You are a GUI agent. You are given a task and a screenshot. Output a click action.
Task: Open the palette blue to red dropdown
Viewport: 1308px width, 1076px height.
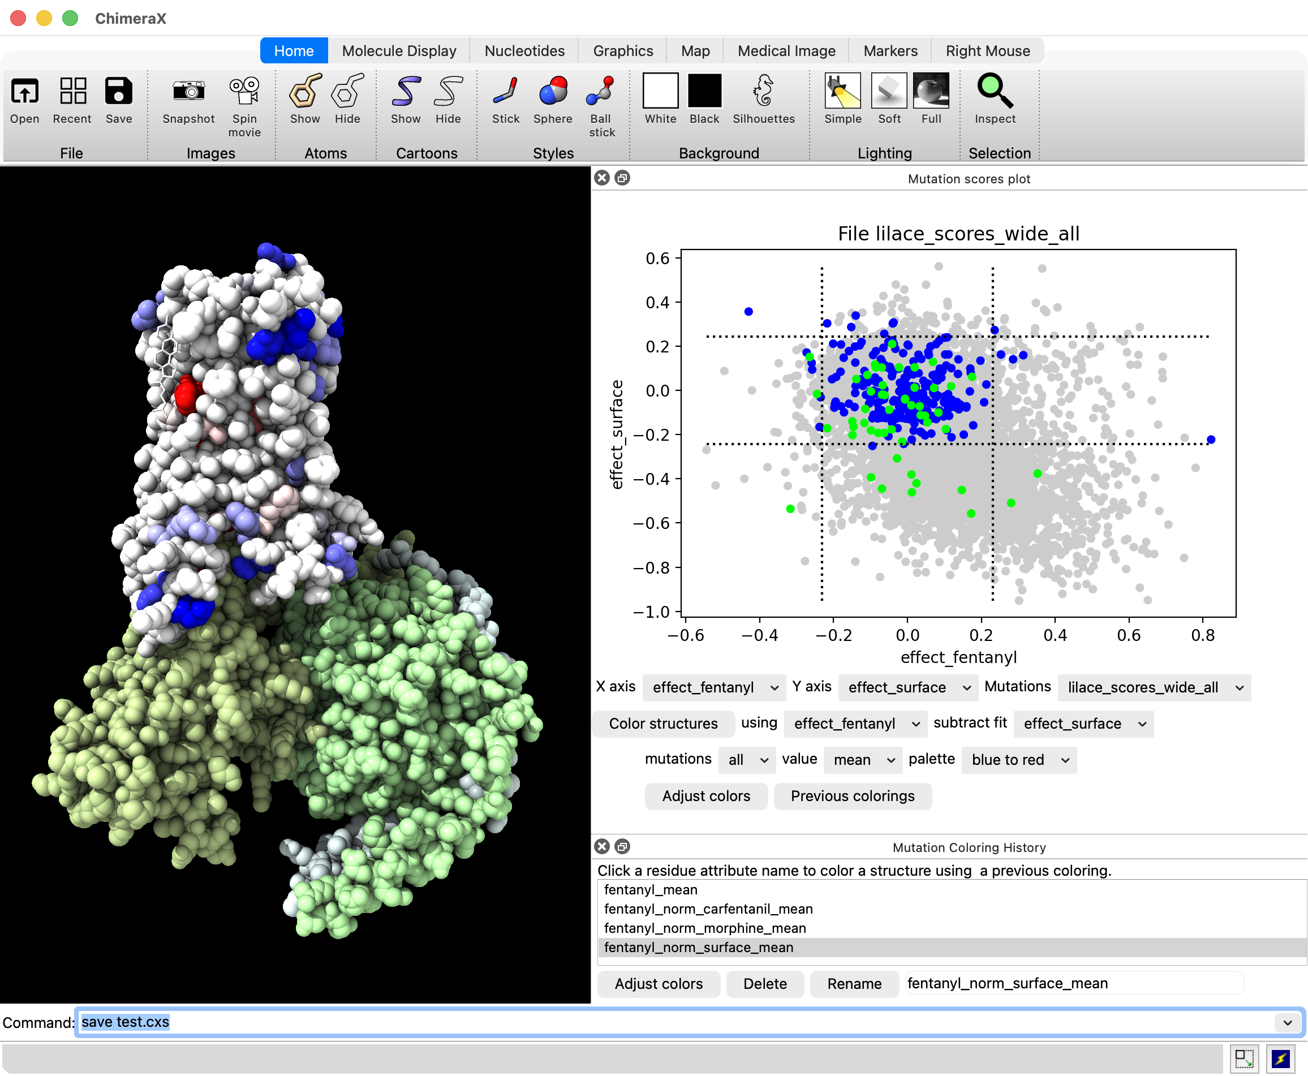1018,760
